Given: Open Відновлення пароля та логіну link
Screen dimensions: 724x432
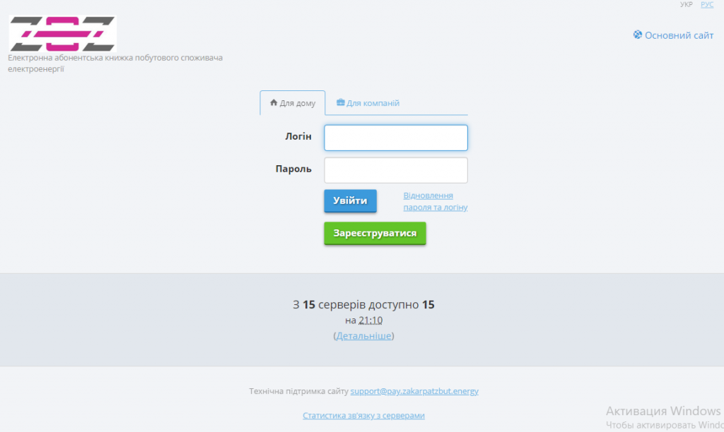Looking at the screenshot, I should point(435,201).
